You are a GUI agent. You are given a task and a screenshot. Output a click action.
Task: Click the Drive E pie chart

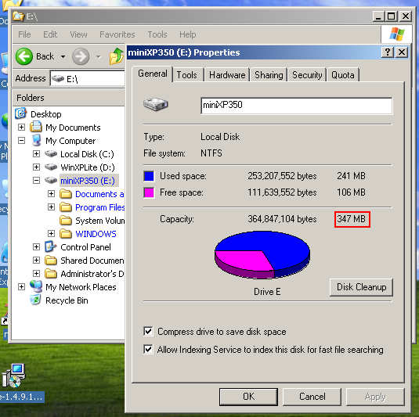(262, 255)
